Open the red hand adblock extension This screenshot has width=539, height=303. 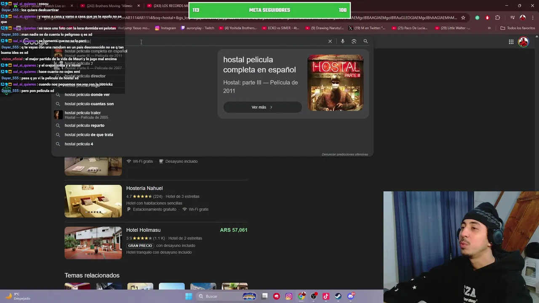tap(487, 18)
